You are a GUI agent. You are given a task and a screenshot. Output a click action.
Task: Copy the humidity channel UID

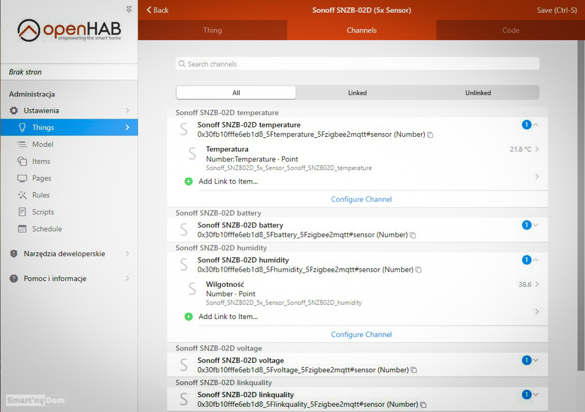(x=419, y=269)
